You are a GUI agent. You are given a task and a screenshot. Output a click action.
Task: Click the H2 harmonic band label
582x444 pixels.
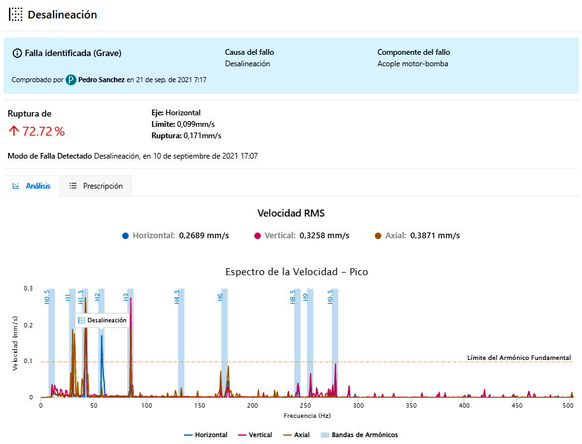coord(97,297)
